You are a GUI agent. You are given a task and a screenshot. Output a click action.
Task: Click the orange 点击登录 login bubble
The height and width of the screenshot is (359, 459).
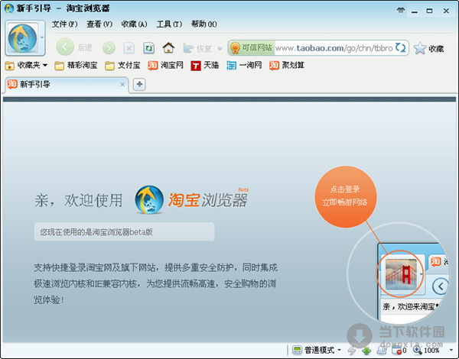(344, 196)
